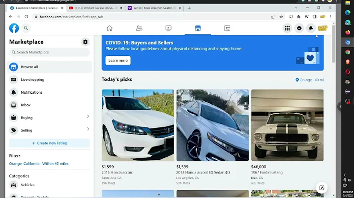Viewport: 354px width, 198px height.
Task: Click the Firefox icon in the side dock
Action: click(348, 32)
